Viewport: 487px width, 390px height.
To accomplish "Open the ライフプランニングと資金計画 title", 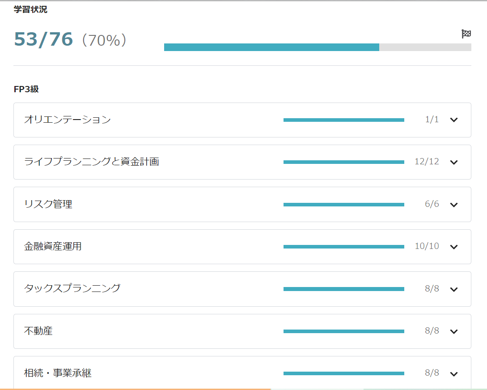I will [91, 162].
